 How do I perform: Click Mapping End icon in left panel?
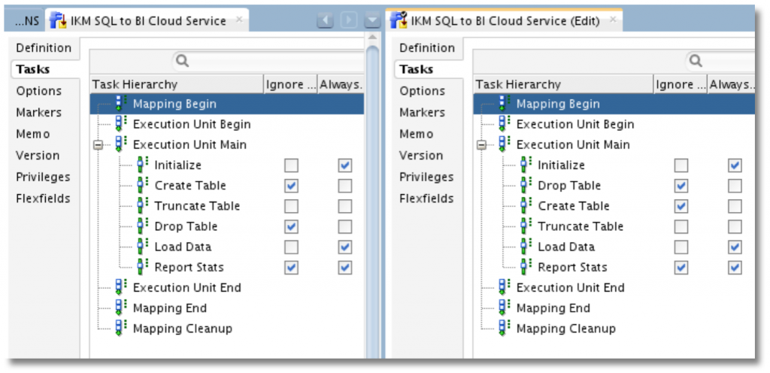(x=120, y=308)
